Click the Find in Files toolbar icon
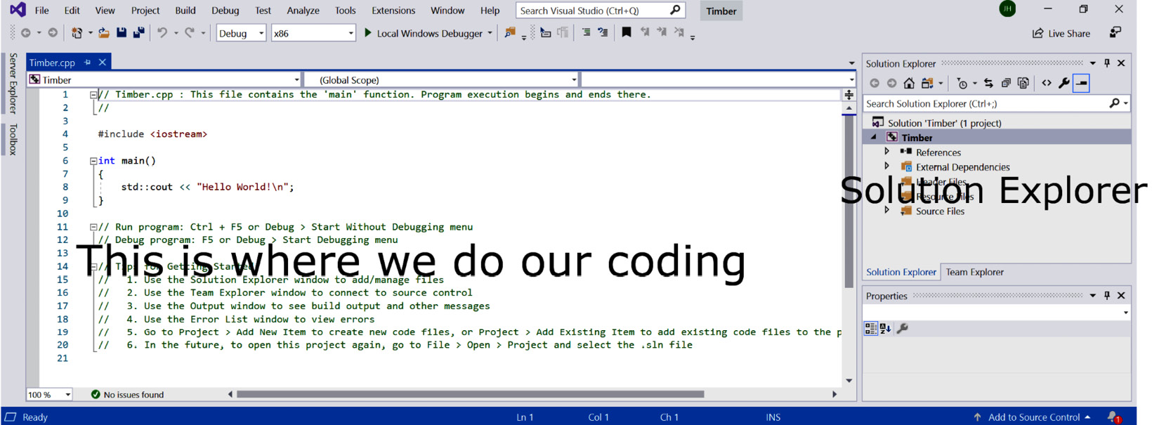The height and width of the screenshot is (425, 1159). pos(510,33)
